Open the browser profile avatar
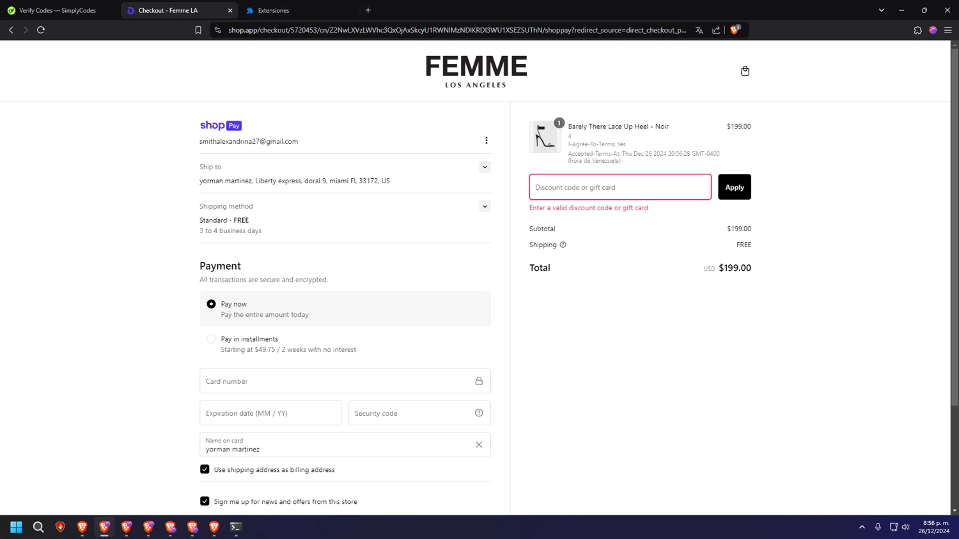 coord(933,30)
